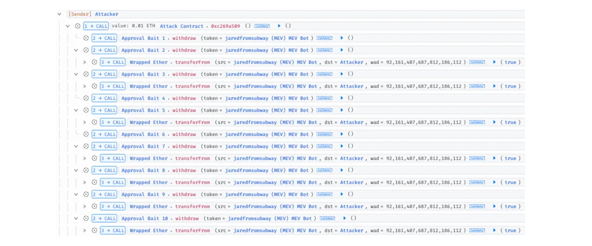Viewport: 592px width, 246px height.
Task: Open the Attacker sender address link
Action: 107,14
